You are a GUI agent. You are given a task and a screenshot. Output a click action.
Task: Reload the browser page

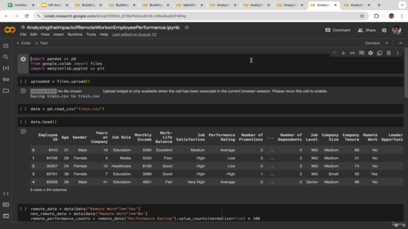(27, 16)
